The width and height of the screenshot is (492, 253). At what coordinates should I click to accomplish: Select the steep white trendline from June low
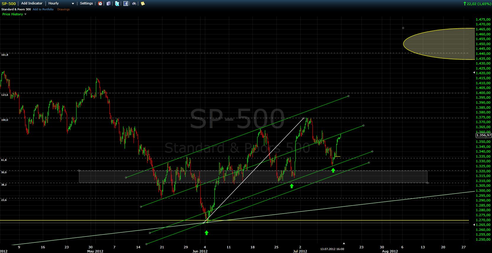pos(254,170)
